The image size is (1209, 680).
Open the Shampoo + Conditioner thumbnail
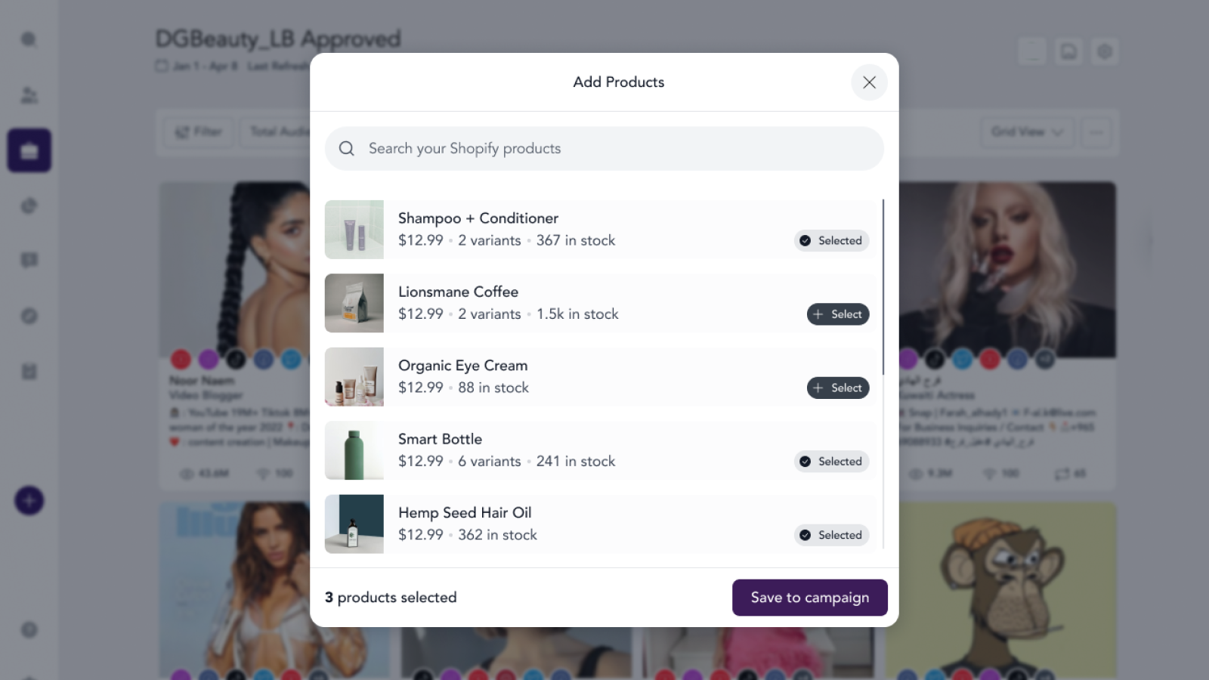pos(354,230)
